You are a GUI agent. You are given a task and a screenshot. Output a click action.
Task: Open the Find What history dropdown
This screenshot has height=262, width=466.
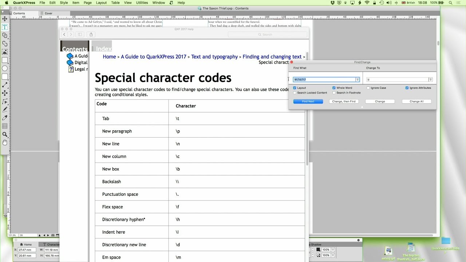(358, 80)
